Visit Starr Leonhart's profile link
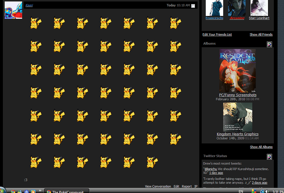This screenshot has height=193, width=284. click(259, 18)
